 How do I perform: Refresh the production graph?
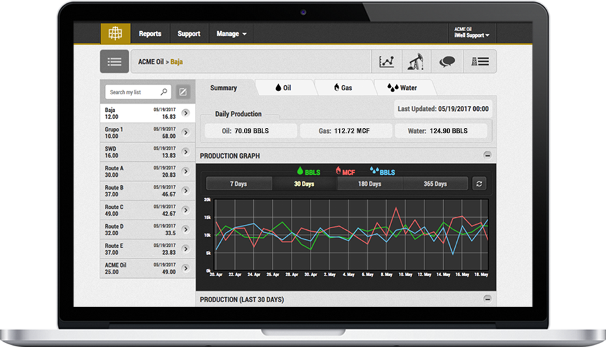(480, 184)
